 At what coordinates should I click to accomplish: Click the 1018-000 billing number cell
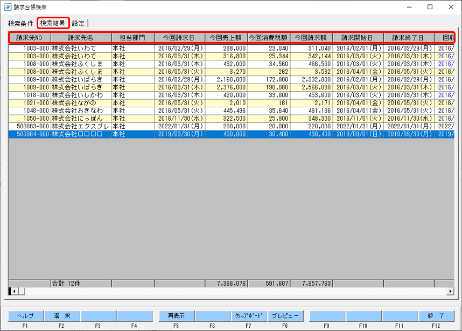pos(30,95)
